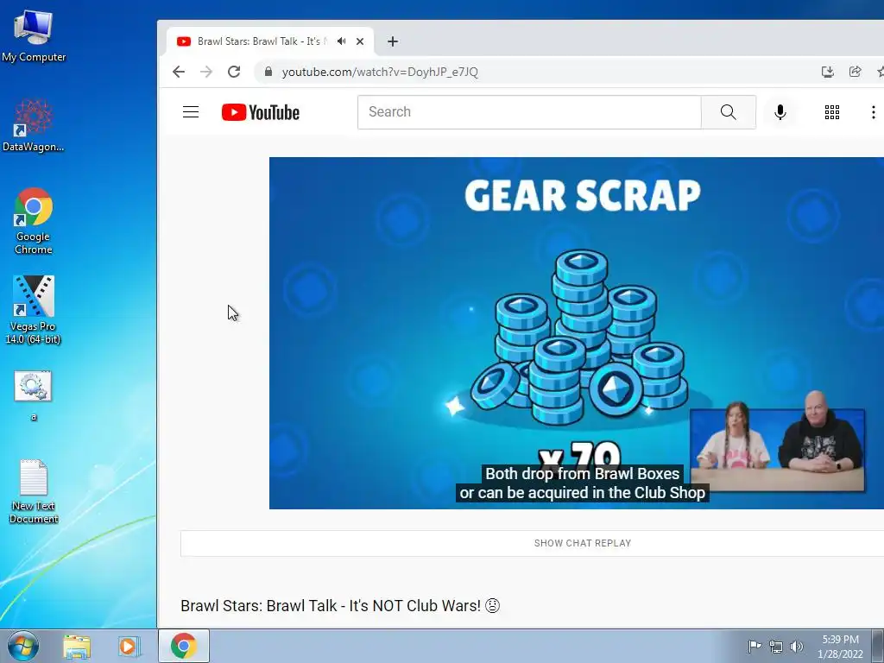The height and width of the screenshot is (663, 884).
Task: Open the Windows Start menu
Action: click(x=23, y=646)
